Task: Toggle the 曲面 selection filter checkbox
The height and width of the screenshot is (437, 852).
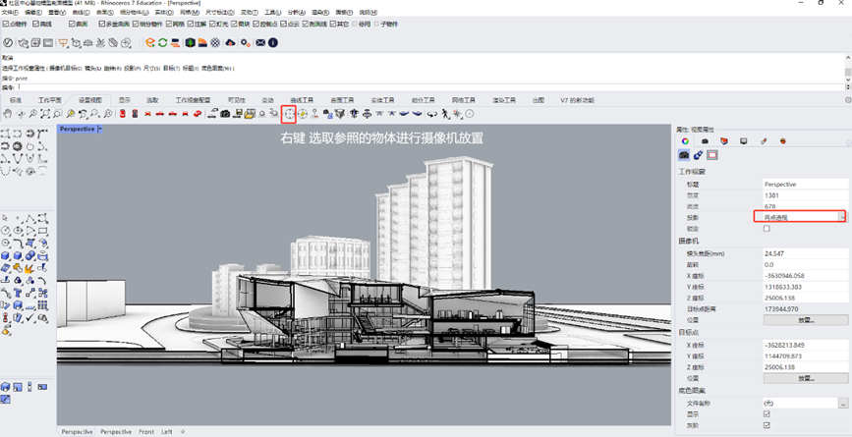Action: (72, 24)
